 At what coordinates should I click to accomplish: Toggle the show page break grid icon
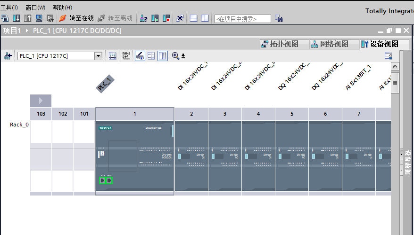pyautogui.click(x=151, y=56)
